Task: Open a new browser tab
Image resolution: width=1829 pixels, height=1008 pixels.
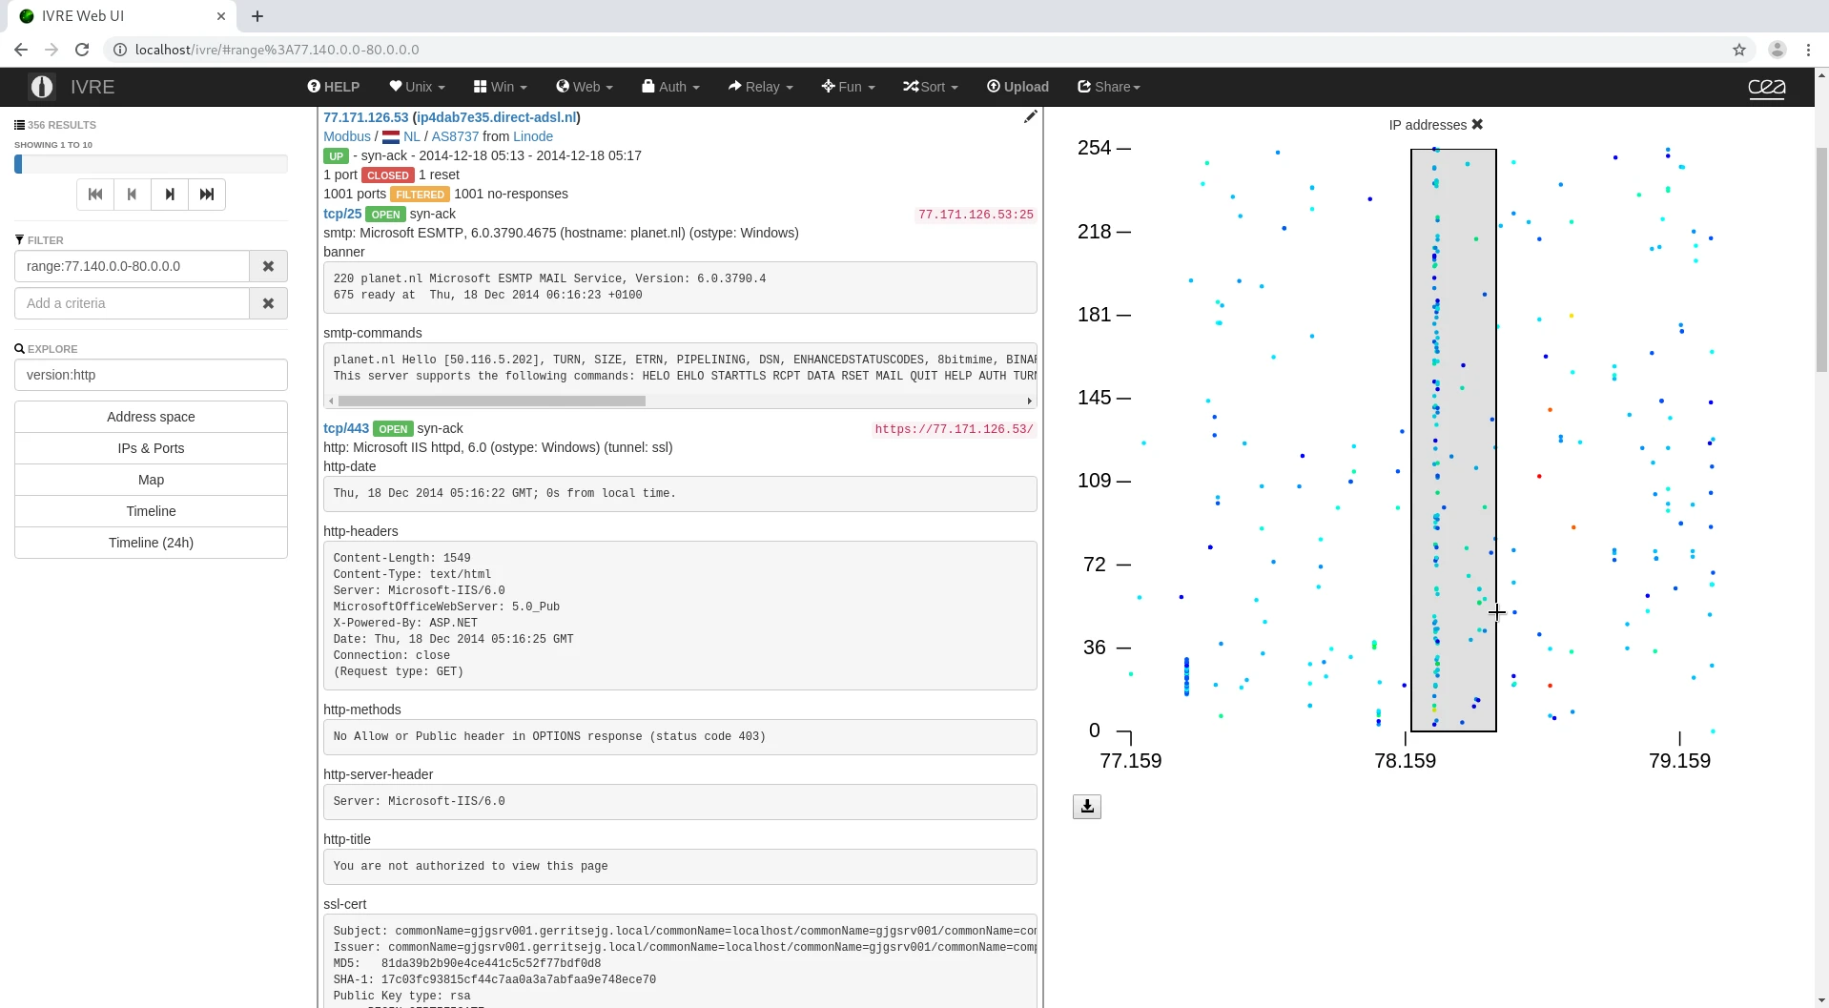Action: pyautogui.click(x=257, y=16)
